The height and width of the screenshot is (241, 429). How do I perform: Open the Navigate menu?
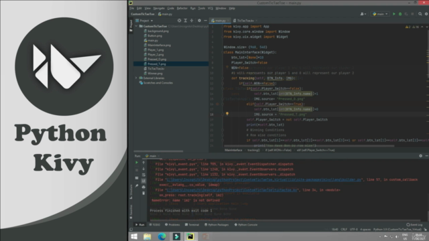point(159,8)
